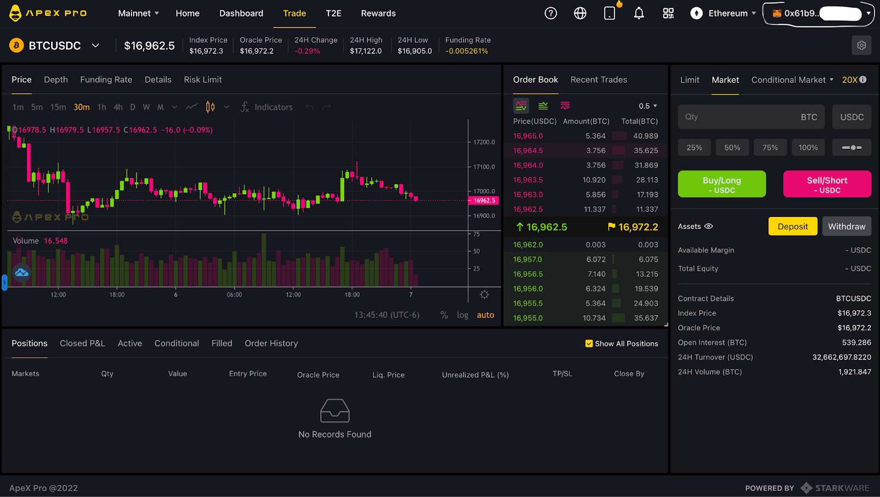Open the notifications bell
This screenshot has width=880, height=497.
pos(639,13)
